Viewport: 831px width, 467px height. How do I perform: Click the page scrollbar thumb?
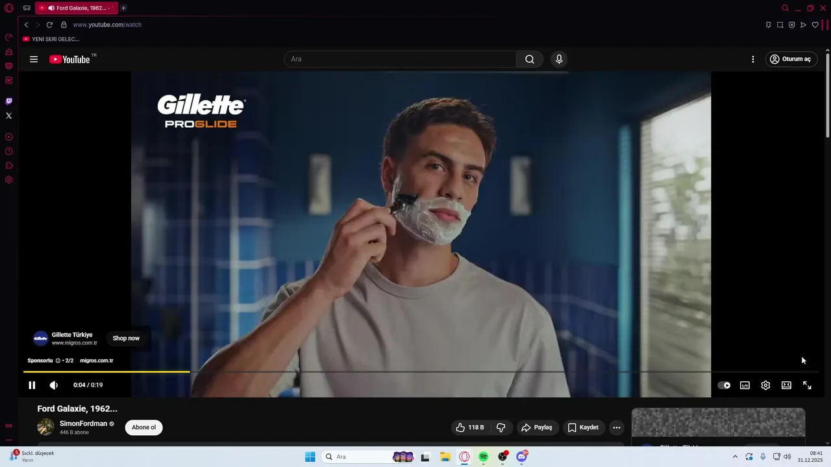click(828, 95)
